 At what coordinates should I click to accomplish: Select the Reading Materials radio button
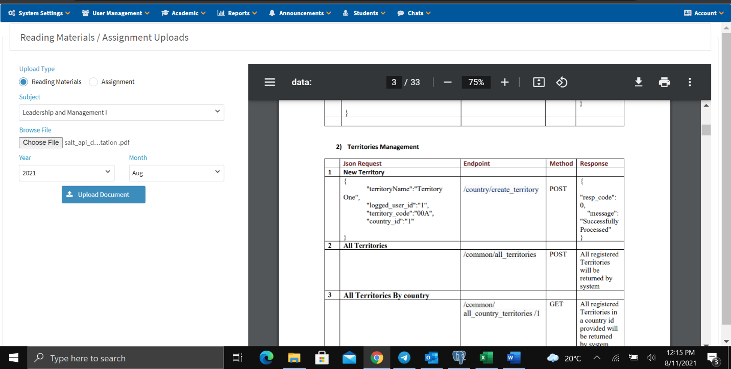[x=23, y=82]
